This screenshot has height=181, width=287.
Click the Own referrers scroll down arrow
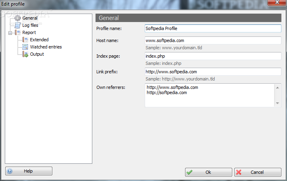277,103
